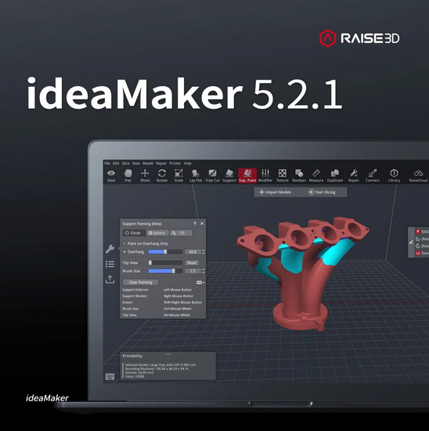Open the Measure tool
The height and width of the screenshot is (431, 429).
(x=316, y=175)
